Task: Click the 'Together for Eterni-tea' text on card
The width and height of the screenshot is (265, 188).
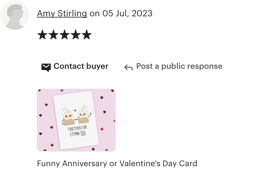Action: coord(77,131)
